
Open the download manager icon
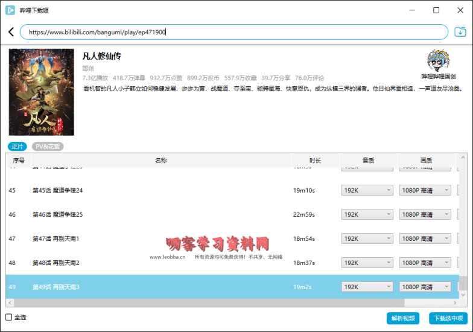click(460, 31)
